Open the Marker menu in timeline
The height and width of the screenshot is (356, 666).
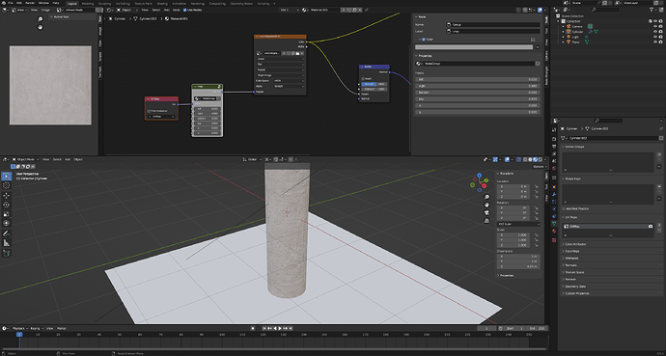pos(62,328)
